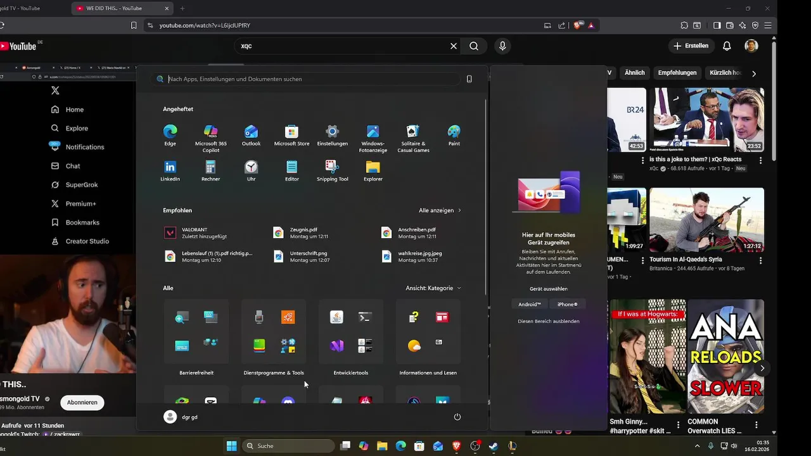Select the Empfehlungen filter chip

677,73
